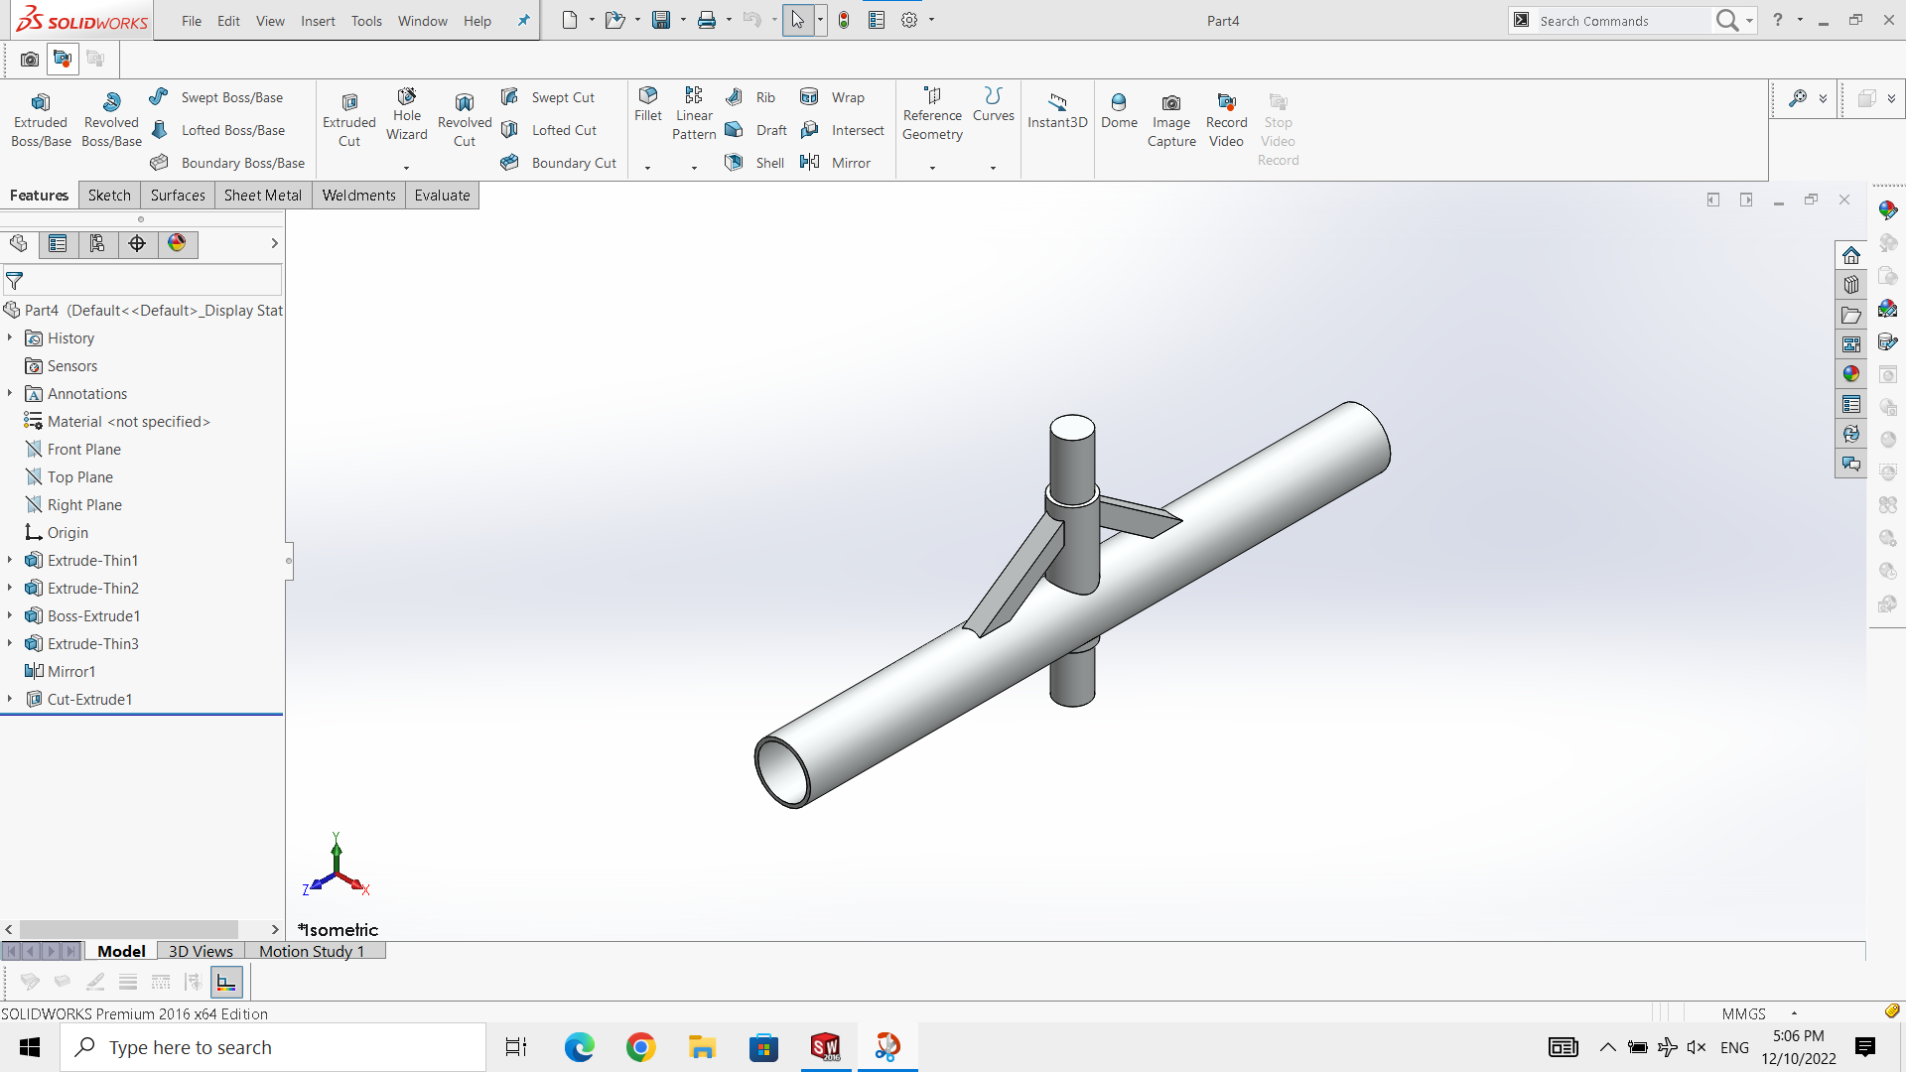Open the Curves tool

tap(994, 104)
